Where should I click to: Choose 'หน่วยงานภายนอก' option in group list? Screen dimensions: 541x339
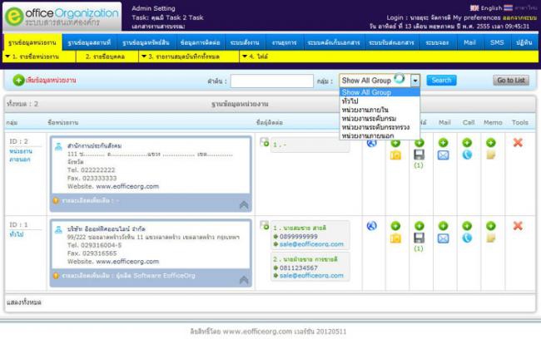click(x=380, y=135)
